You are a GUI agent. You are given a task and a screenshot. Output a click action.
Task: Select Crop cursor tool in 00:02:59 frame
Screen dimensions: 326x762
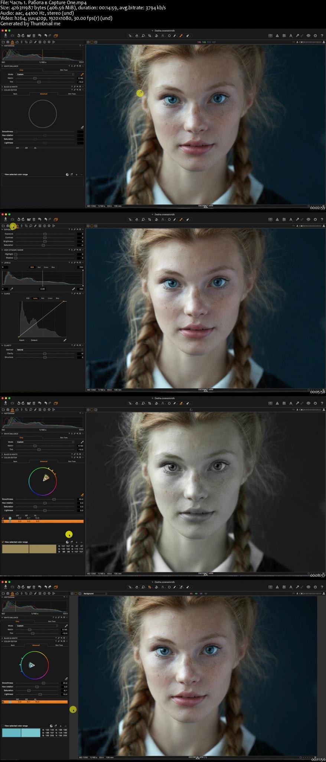(x=150, y=36)
